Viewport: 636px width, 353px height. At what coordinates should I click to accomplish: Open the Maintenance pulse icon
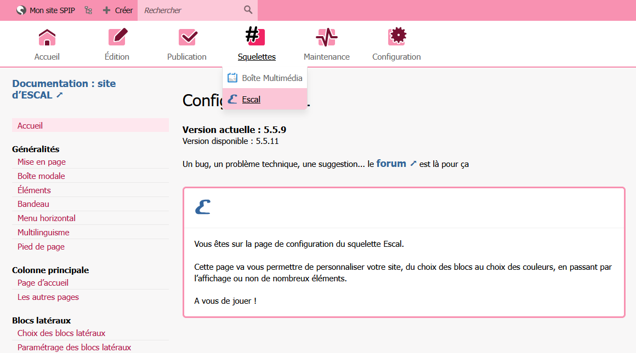(327, 37)
